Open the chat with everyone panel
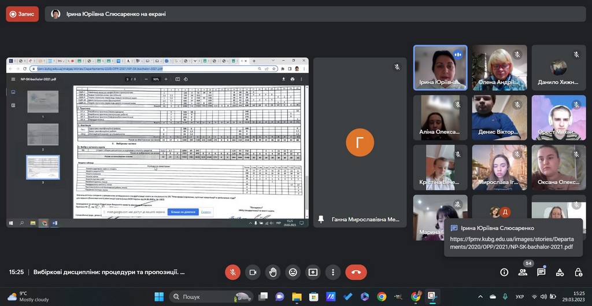The width and height of the screenshot is (592, 306). click(x=541, y=272)
